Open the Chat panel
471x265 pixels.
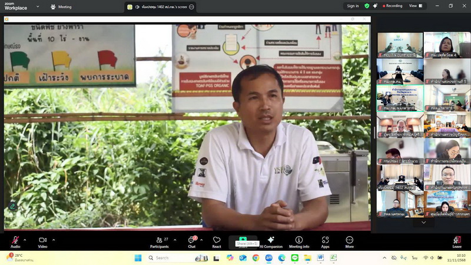point(191,241)
